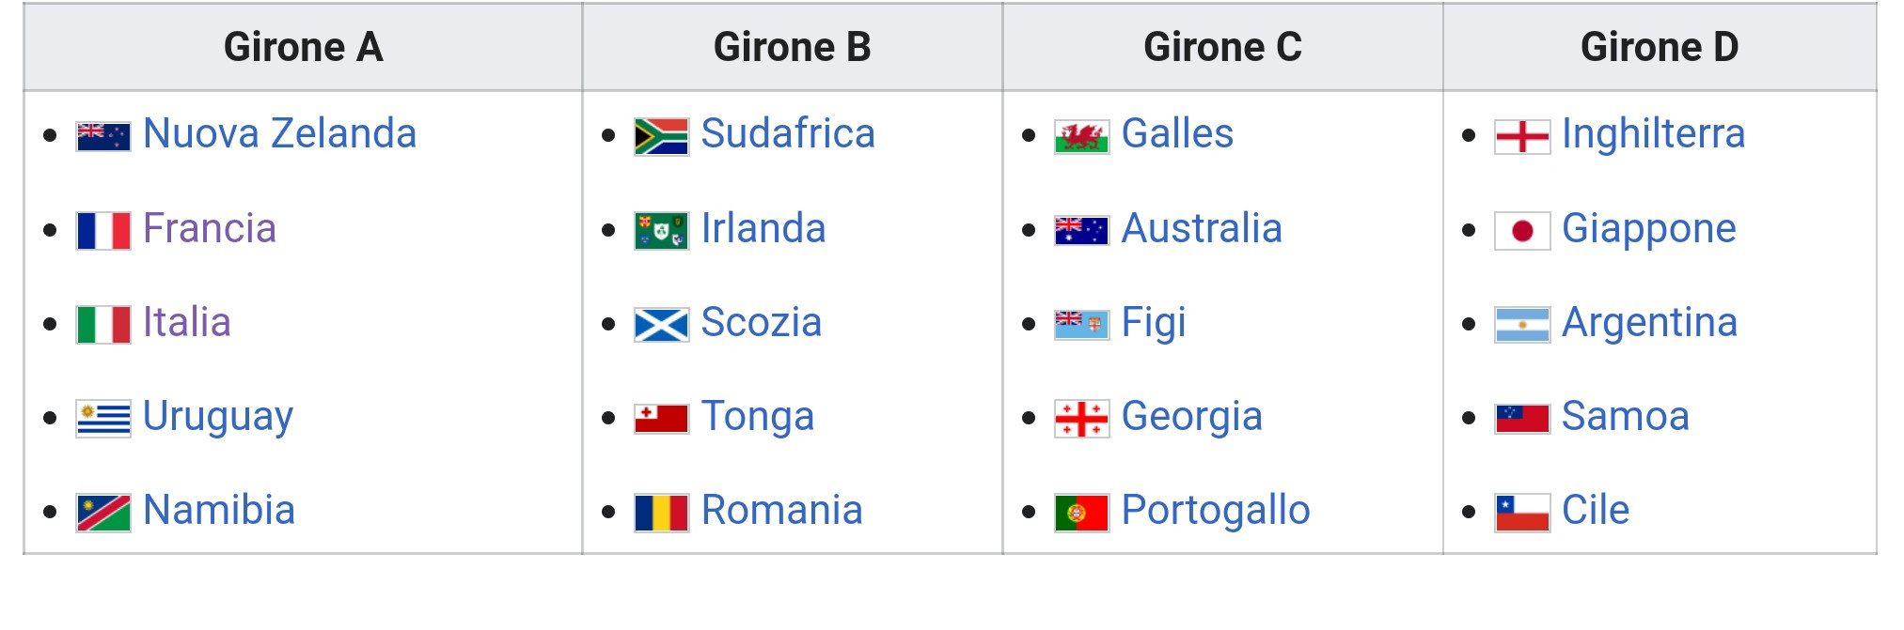The height and width of the screenshot is (630, 1904).
Task: Click the Fiji flag icon
Action: 1081,325
